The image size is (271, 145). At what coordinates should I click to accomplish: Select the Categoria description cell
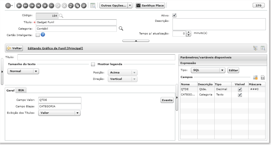pyautogui.click(x=206, y=95)
